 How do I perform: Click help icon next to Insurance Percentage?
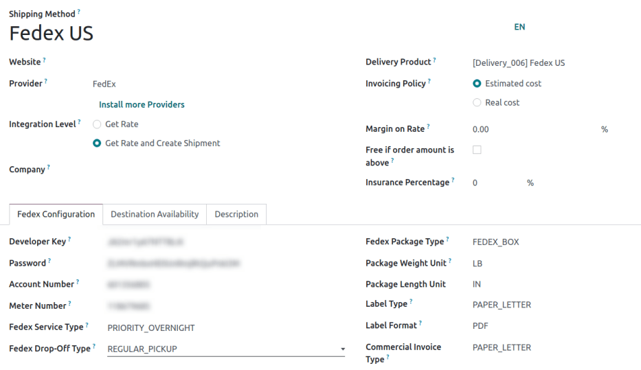click(453, 181)
